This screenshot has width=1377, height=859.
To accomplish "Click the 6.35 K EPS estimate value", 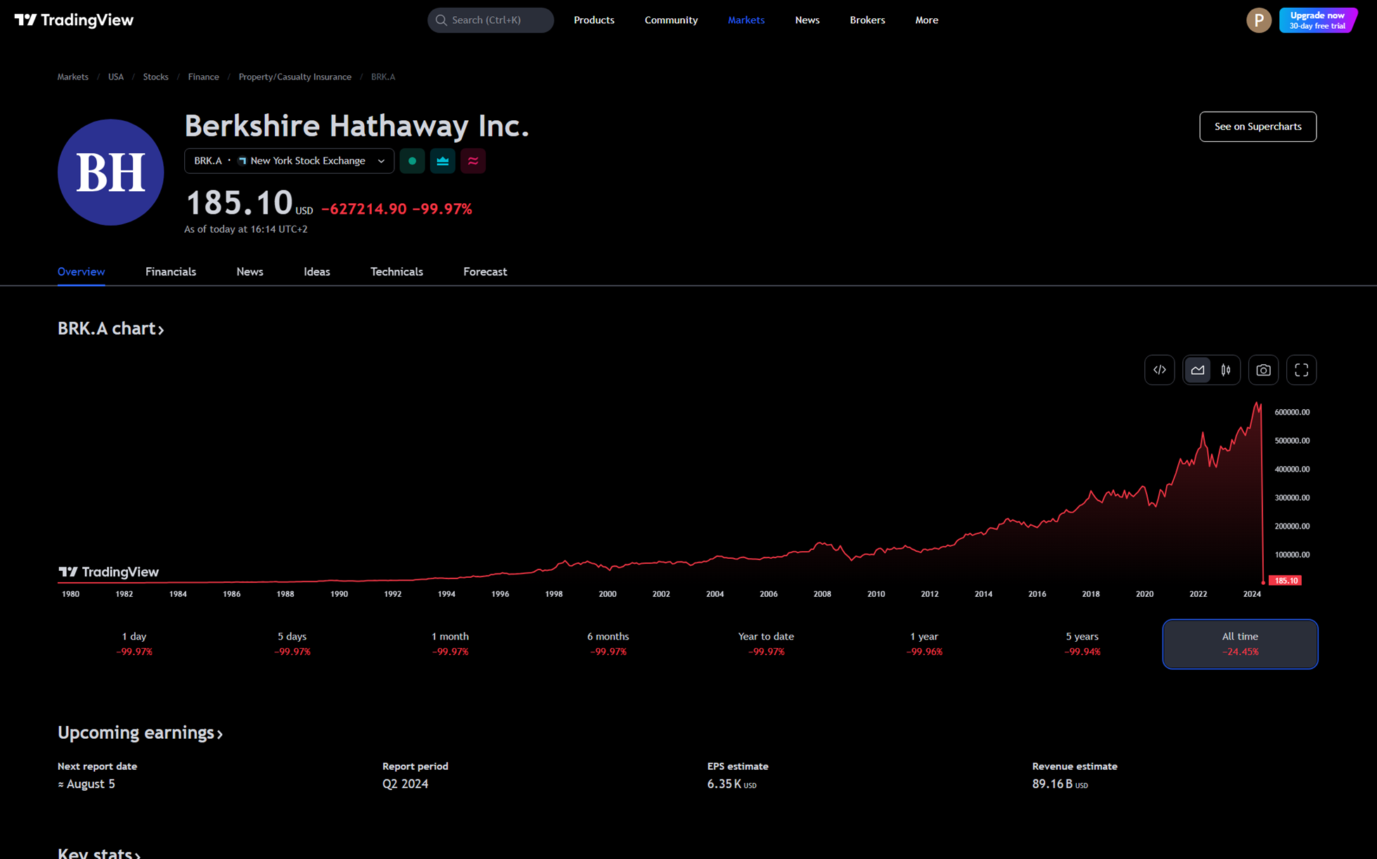I will 732,784.
